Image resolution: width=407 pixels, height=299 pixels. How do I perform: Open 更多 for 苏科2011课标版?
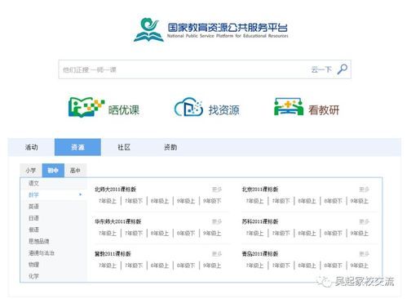(x=364, y=221)
